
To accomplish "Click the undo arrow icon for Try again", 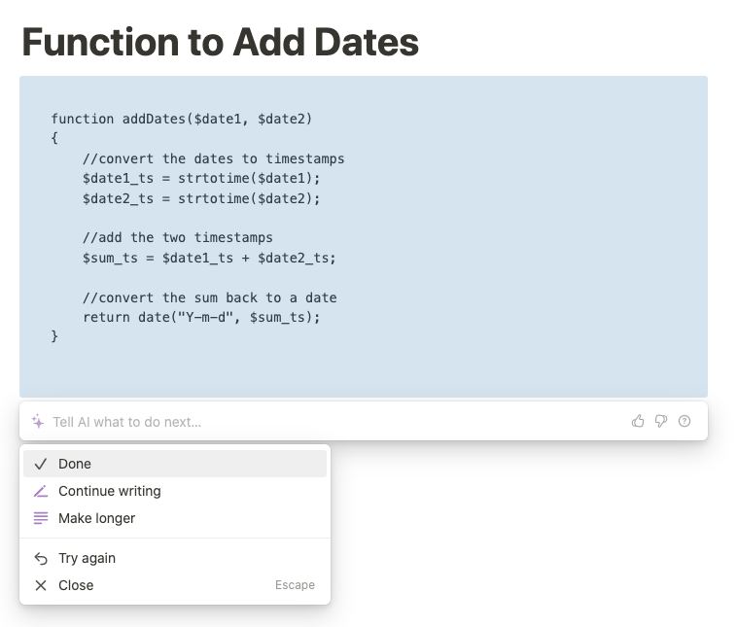I will coord(41,558).
